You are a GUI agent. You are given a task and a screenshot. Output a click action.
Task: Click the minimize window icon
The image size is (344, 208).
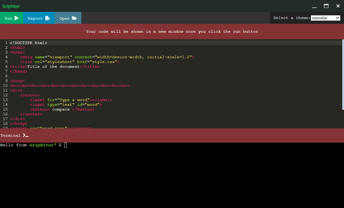(314, 6)
